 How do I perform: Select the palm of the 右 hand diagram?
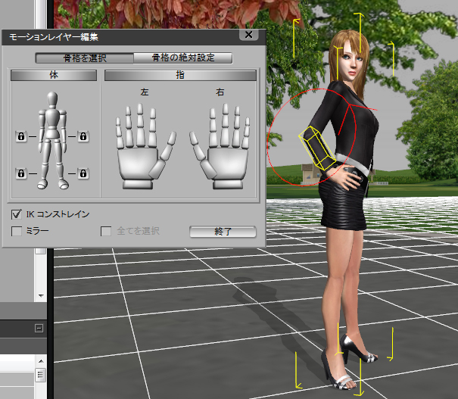pos(227,164)
